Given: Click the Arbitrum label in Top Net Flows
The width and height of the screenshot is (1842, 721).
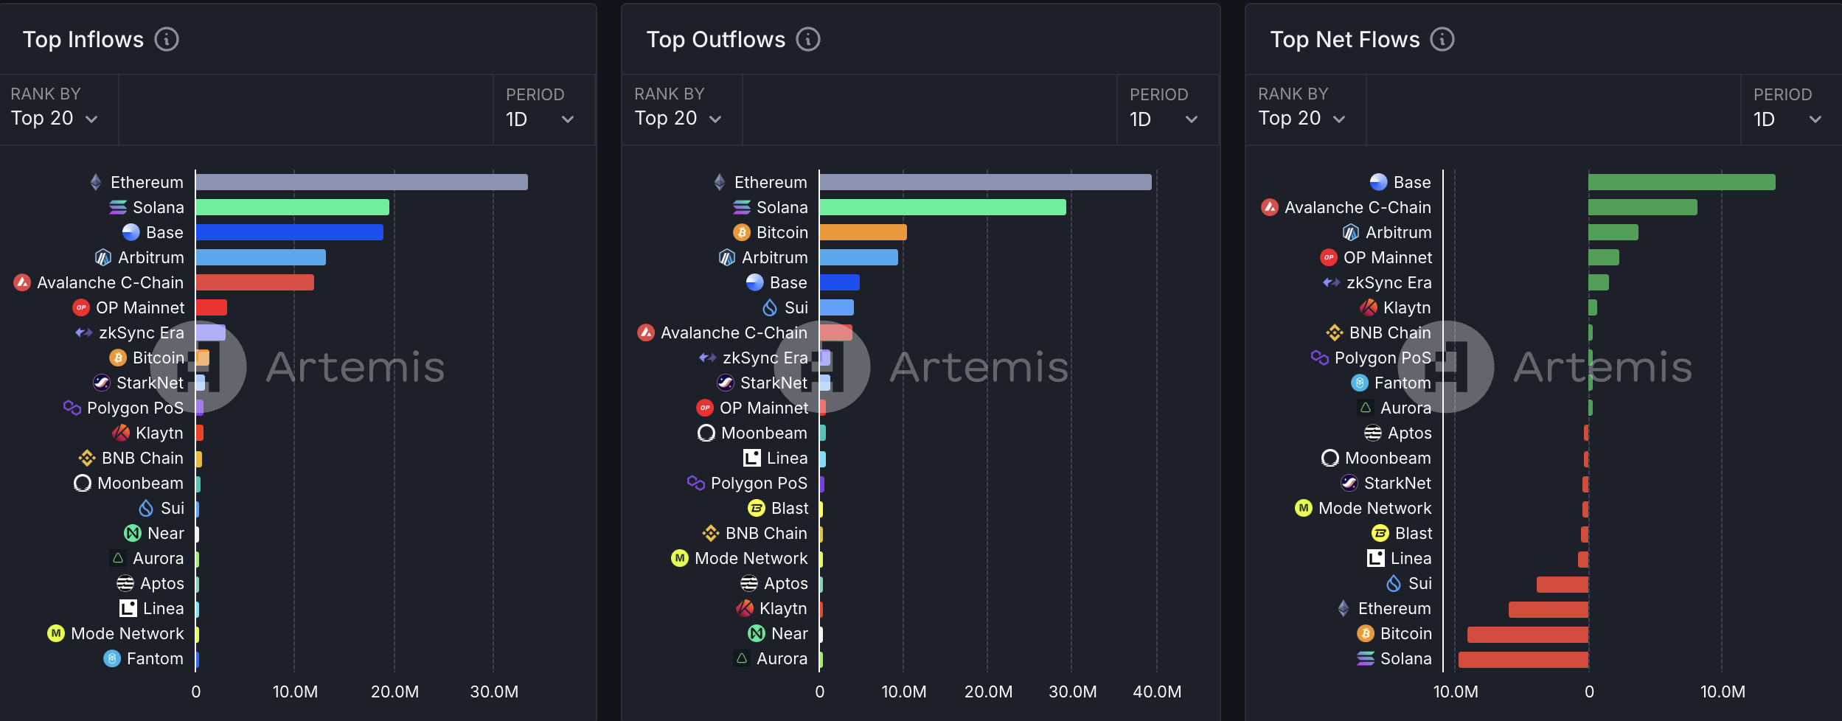Looking at the screenshot, I should coord(1398,232).
